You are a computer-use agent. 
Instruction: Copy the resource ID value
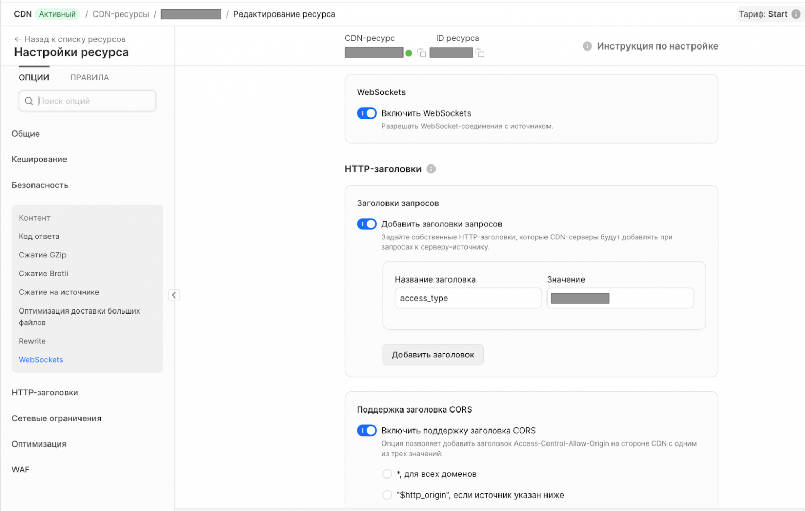(480, 53)
